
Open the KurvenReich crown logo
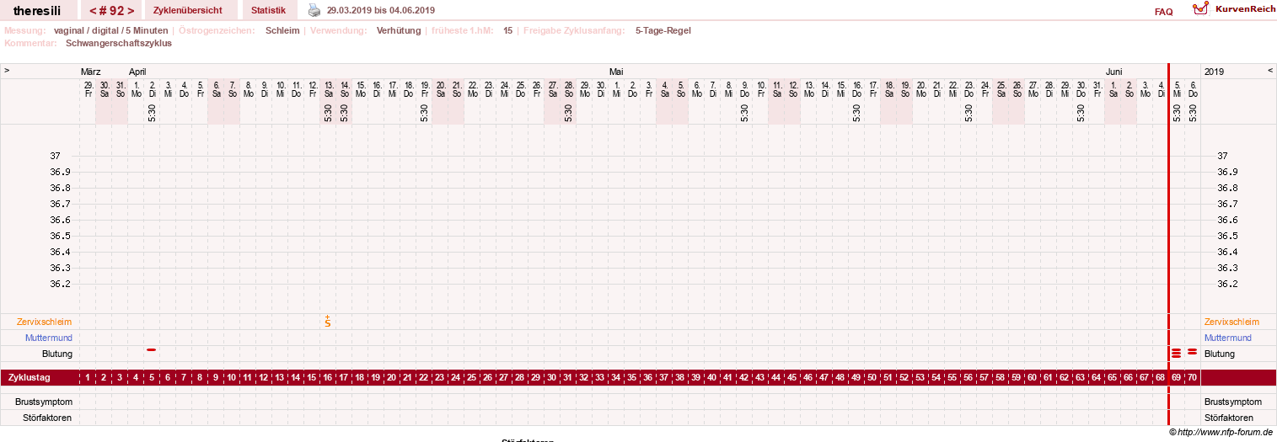coord(1200,9)
